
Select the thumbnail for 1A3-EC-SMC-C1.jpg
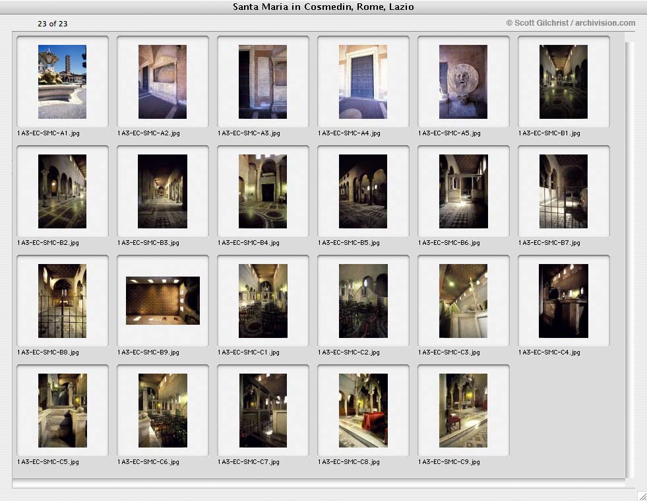[x=263, y=301]
